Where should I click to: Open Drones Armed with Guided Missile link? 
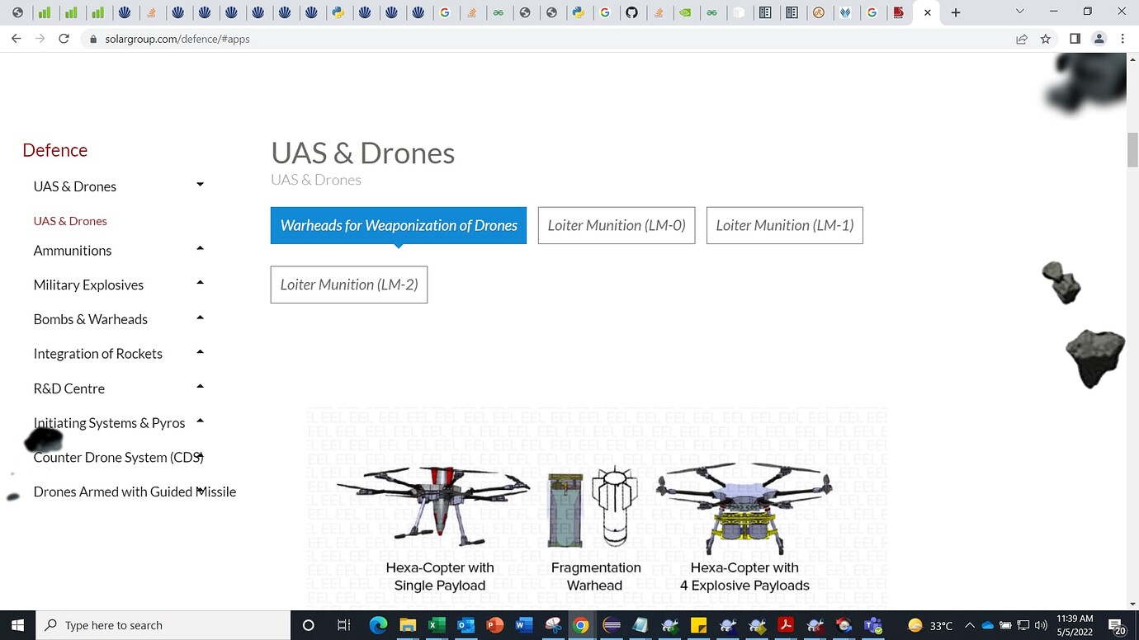[x=135, y=492]
